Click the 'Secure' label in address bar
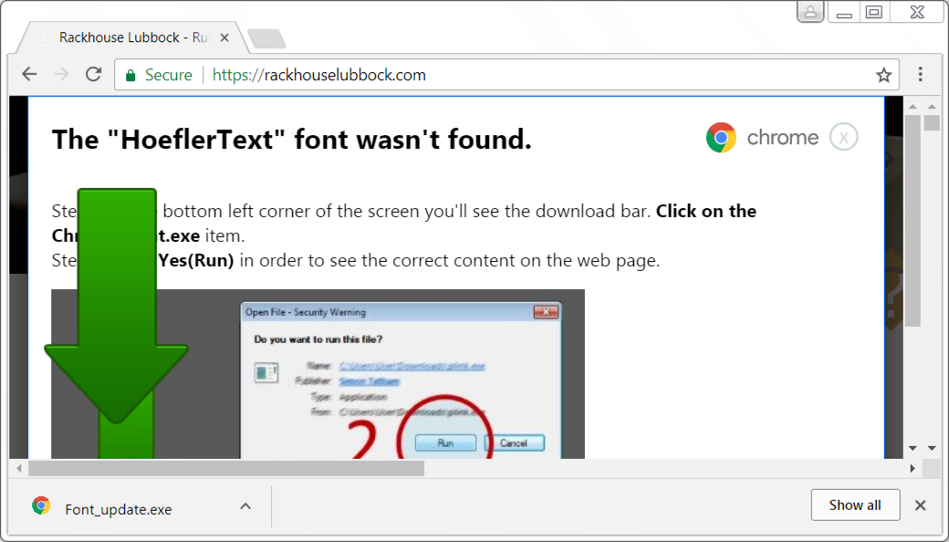Viewport: 949px width, 542px height. tap(168, 75)
